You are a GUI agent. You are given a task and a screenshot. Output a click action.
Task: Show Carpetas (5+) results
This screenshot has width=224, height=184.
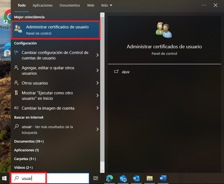25,159
